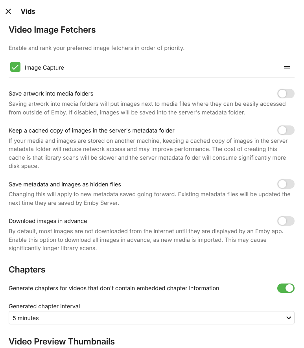The width and height of the screenshot is (304, 348).
Task: Click the Vids library title
Action: [28, 11]
